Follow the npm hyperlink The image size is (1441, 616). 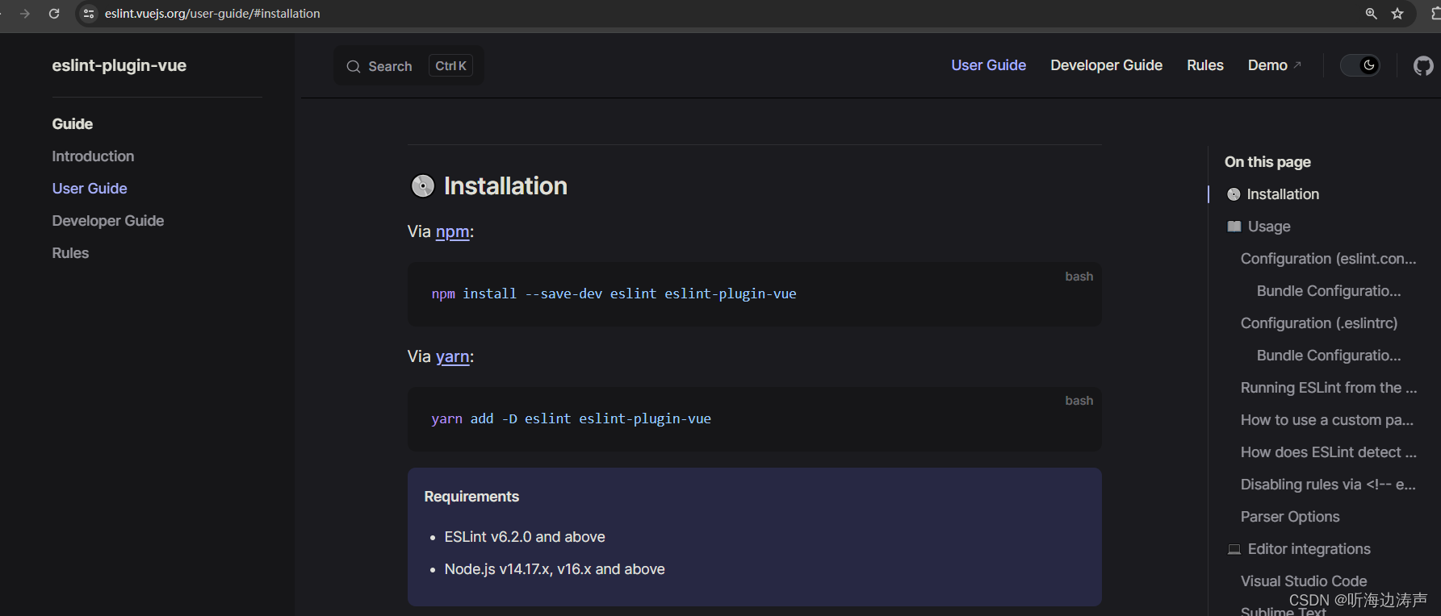point(453,232)
